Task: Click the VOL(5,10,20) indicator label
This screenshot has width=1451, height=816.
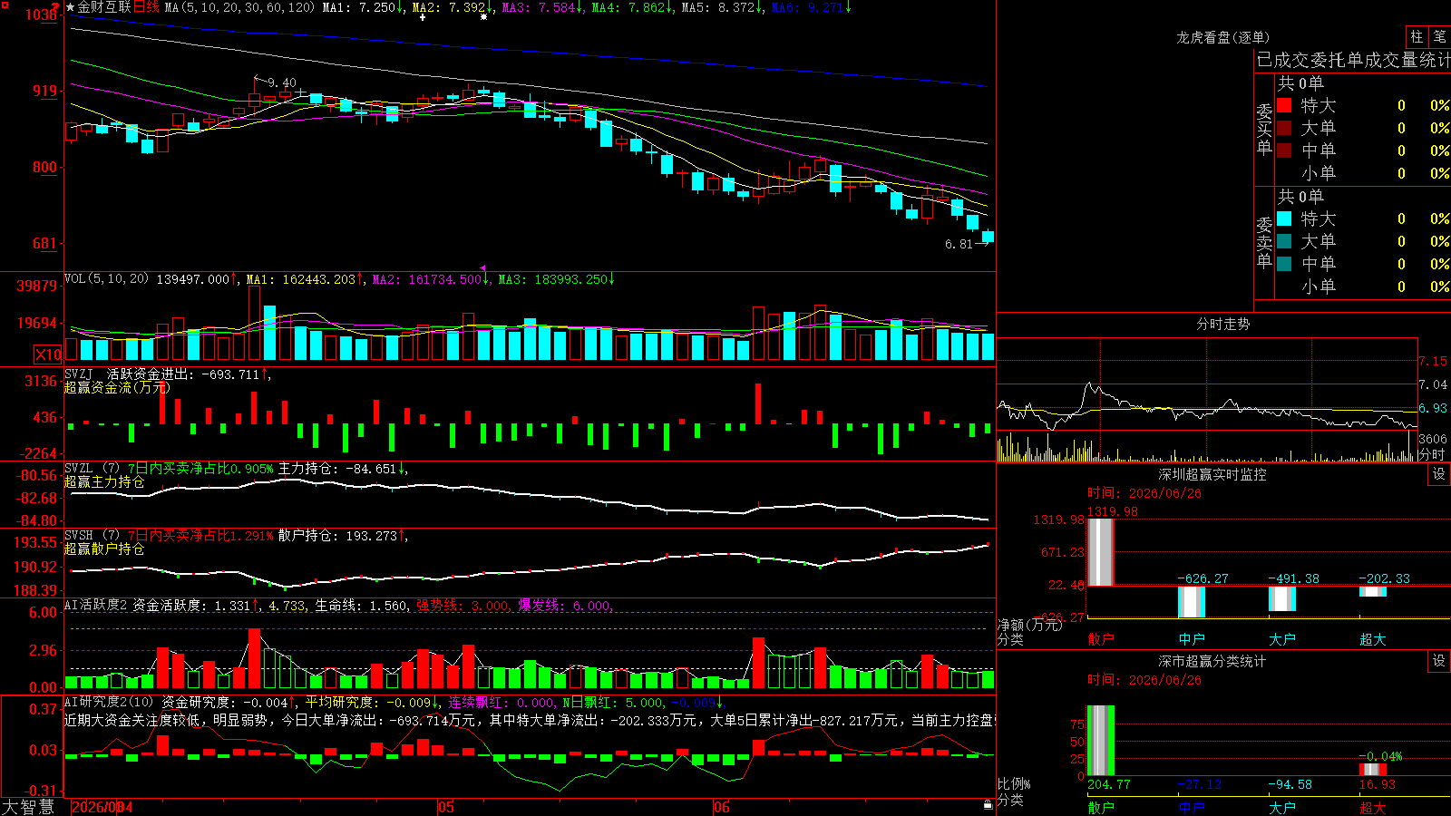Action: [107, 278]
